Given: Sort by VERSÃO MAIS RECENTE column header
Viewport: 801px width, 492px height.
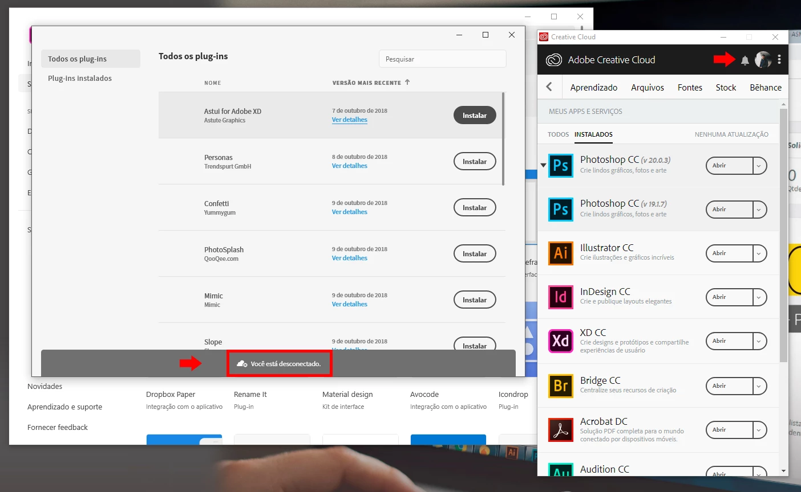Looking at the screenshot, I should click(366, 83).
